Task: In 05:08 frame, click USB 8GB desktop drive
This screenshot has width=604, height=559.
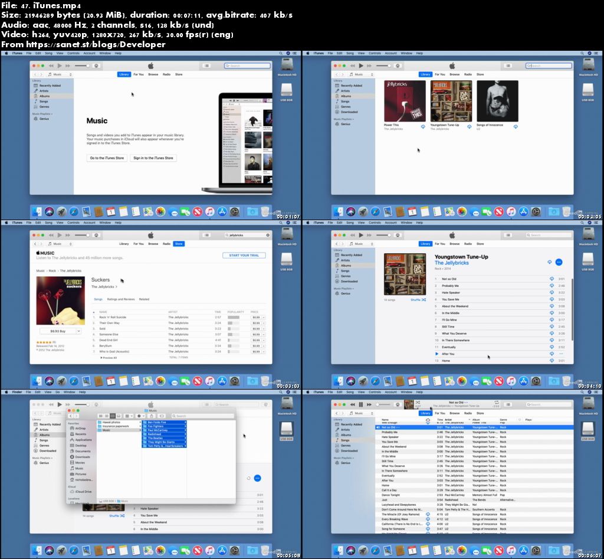Action: tap(287, 430)
